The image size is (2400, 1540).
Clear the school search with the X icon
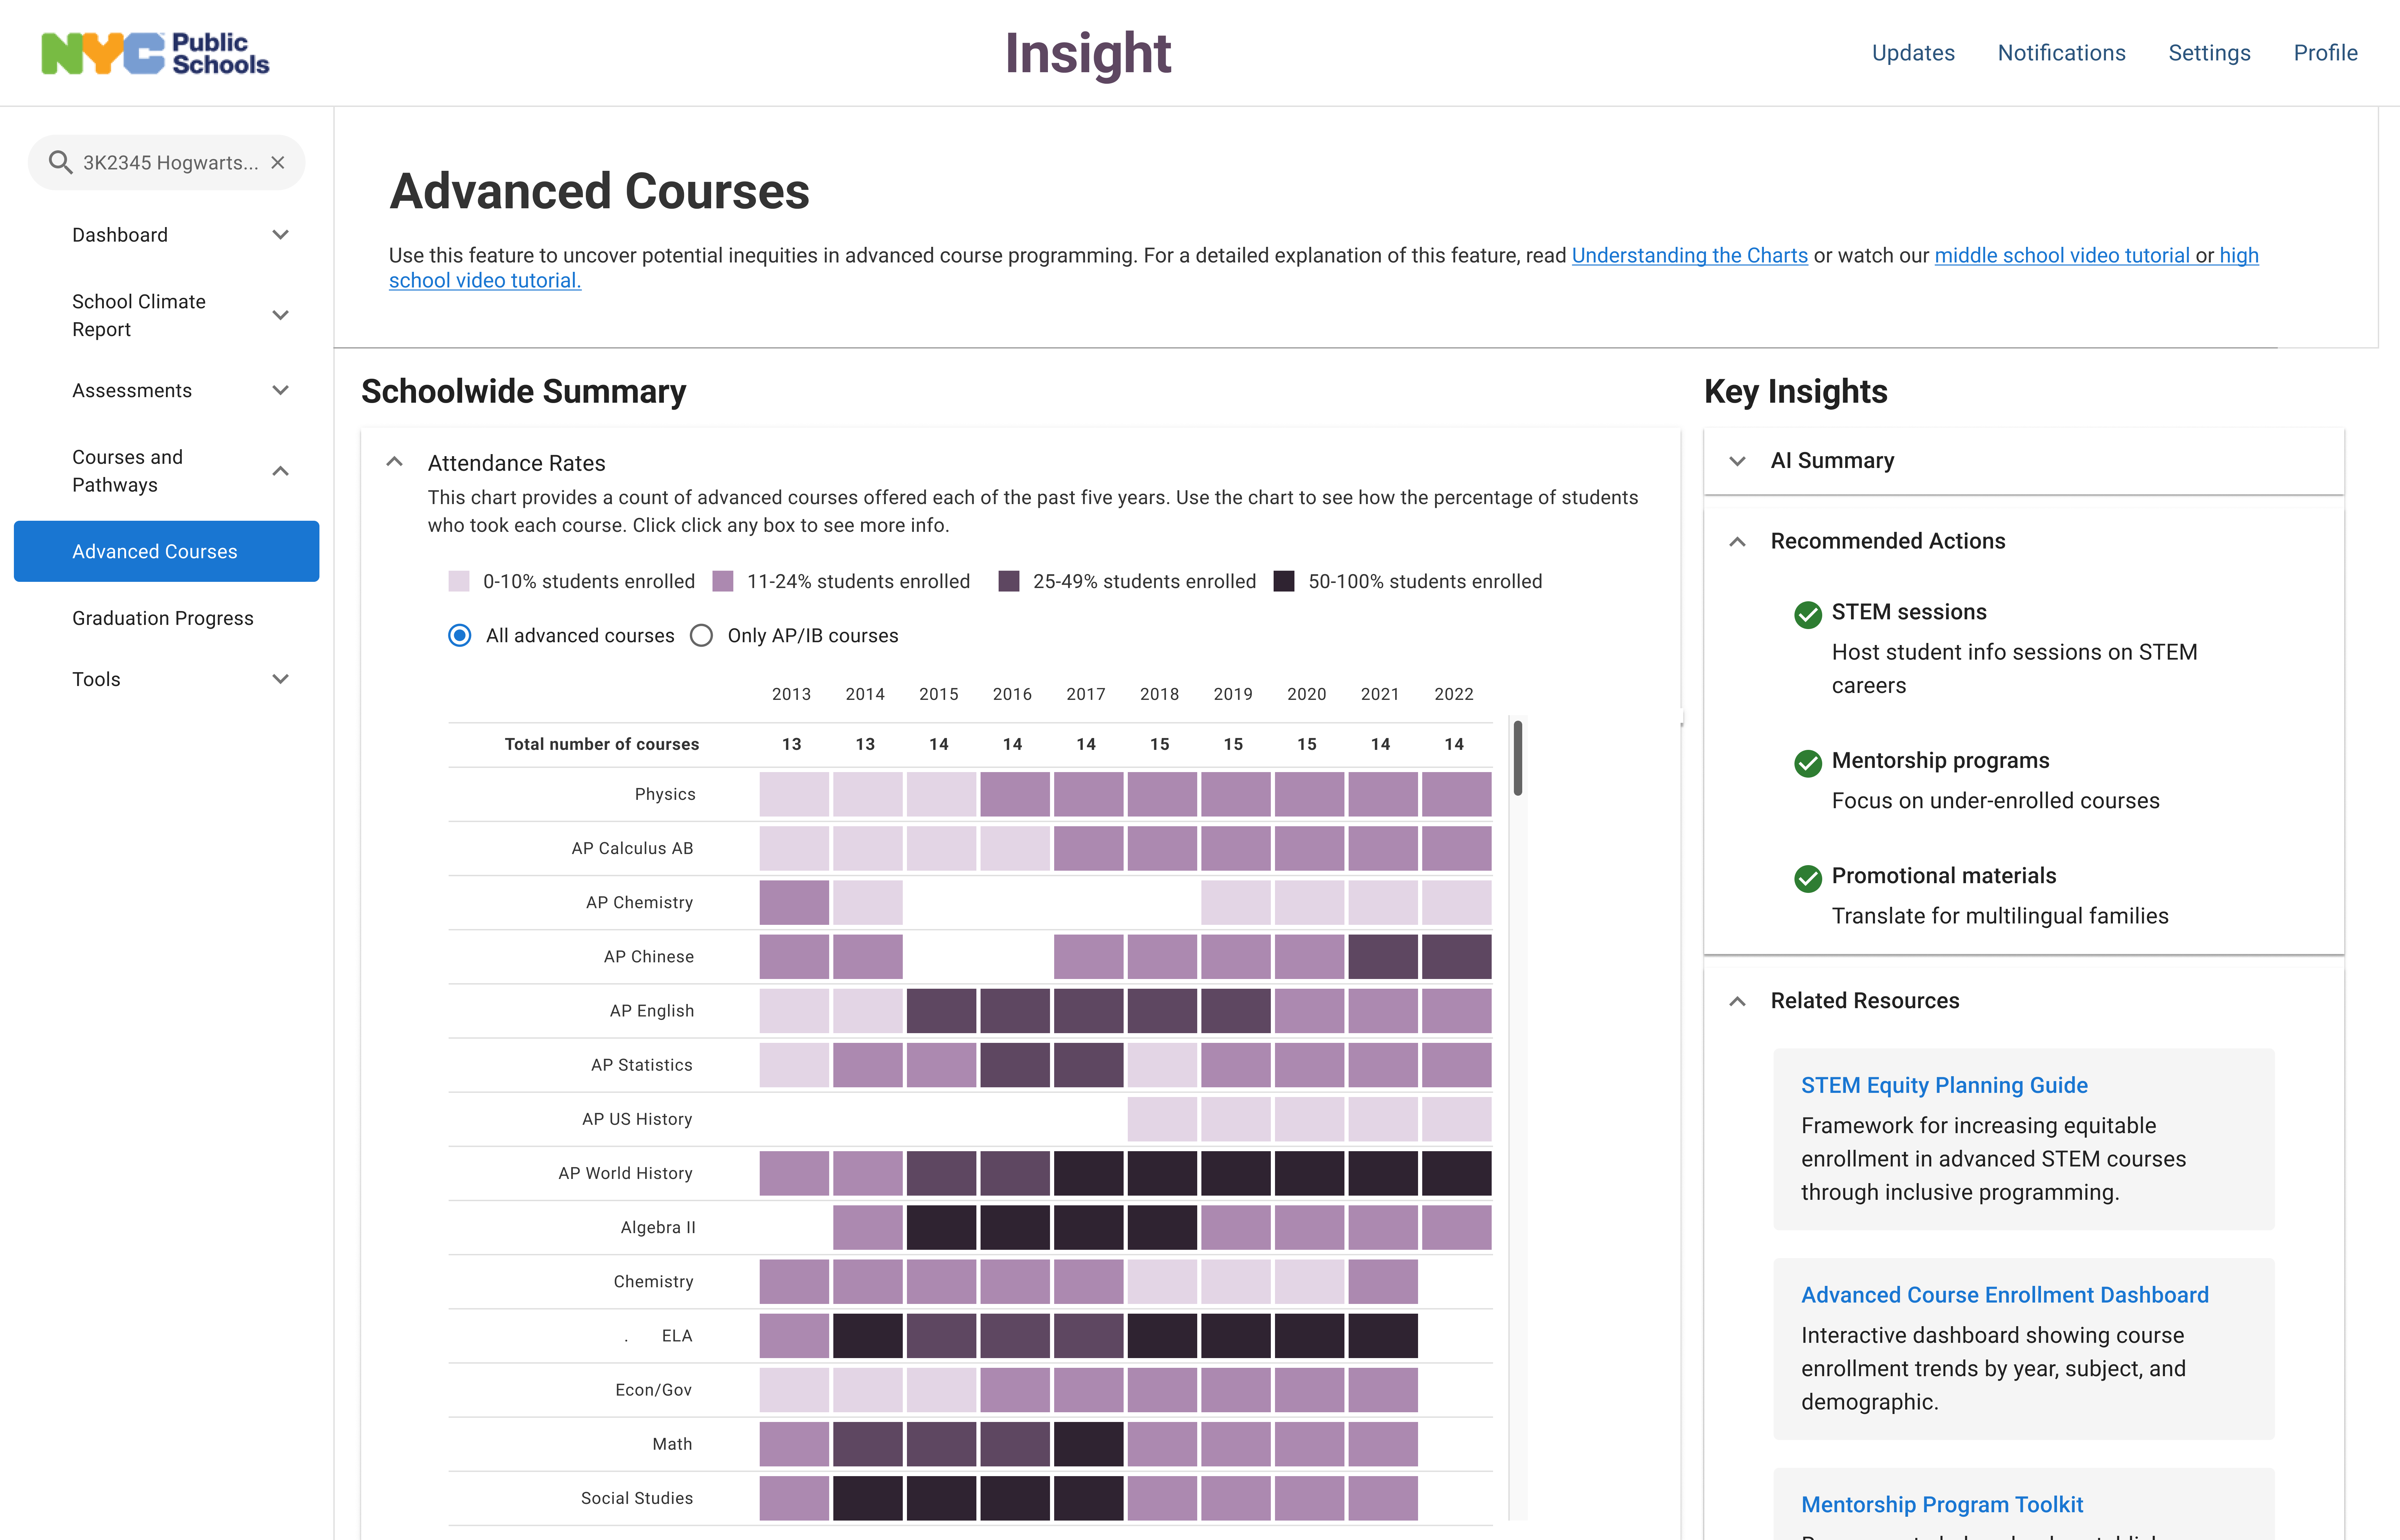pos(278,162)
